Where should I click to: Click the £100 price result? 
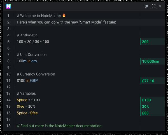(x=146, y=100)
